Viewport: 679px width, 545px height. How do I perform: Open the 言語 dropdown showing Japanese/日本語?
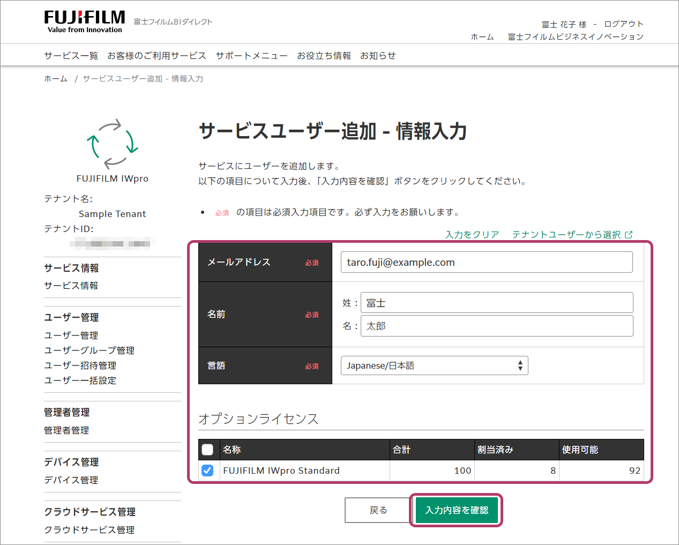435,365
